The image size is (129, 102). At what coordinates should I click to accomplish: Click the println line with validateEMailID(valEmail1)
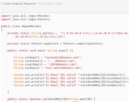tap(70, 75)
